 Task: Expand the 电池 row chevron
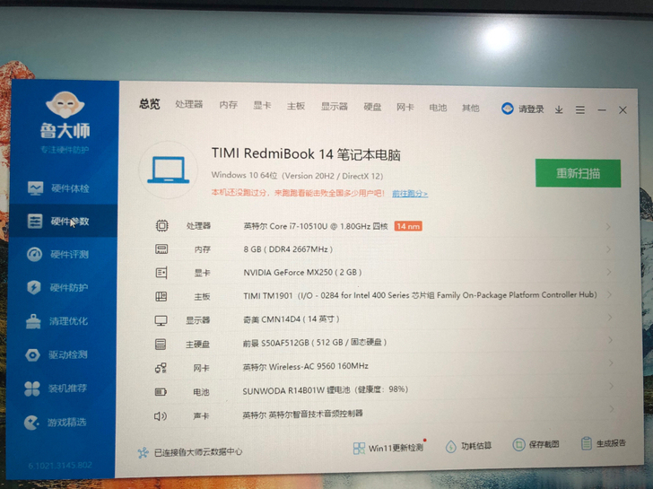(x=612, y=386)
